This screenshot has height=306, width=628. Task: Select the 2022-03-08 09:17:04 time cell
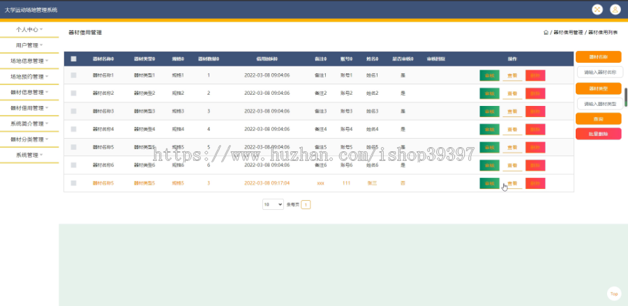[267, 183]
